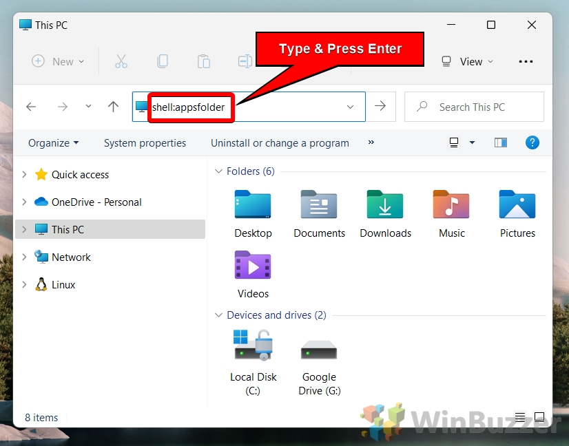Expand the OneDrive - Personal node
The width and height of the screenshot is (569, 446).
coord(24,202)
